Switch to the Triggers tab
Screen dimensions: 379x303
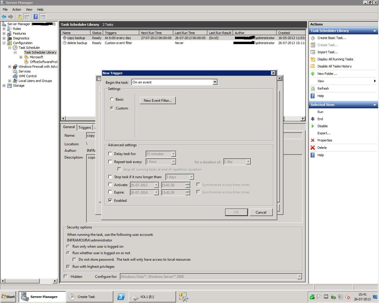tap(85, 128)
